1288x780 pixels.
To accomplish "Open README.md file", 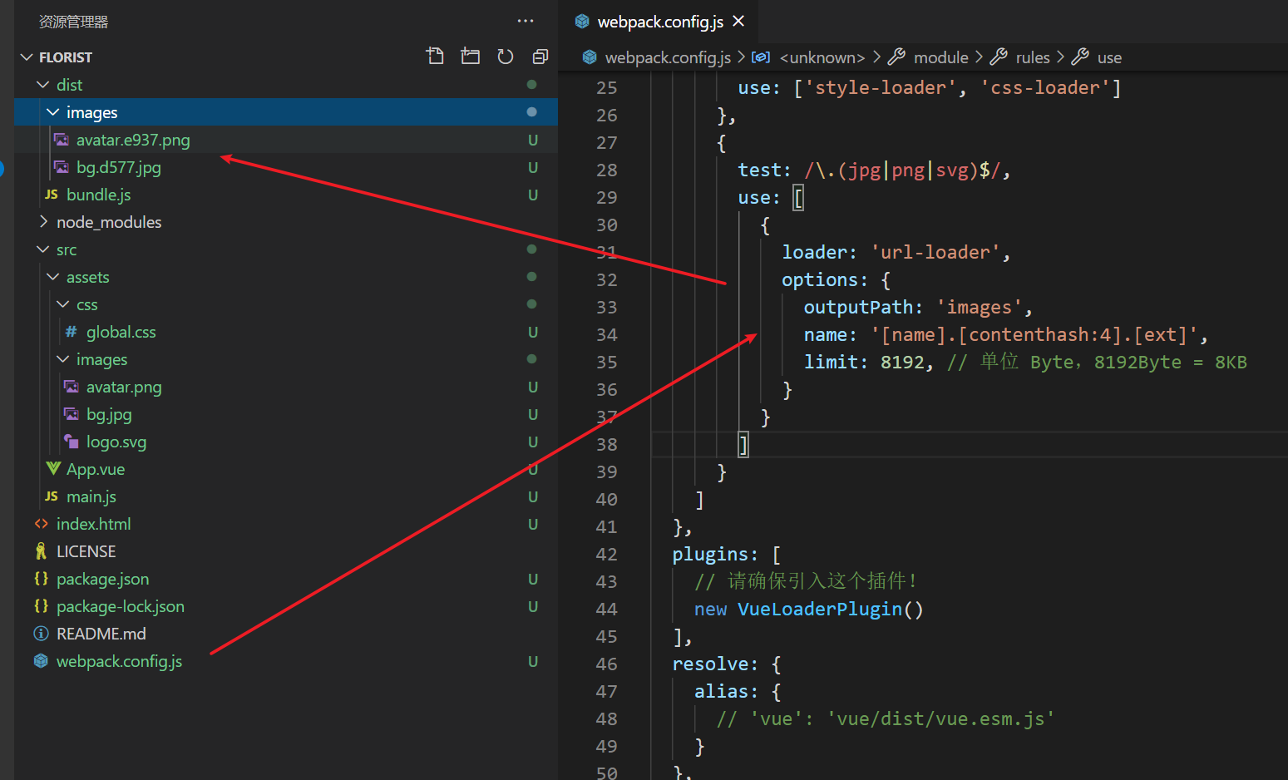I will pyautogui.click(x=101, y=634).
